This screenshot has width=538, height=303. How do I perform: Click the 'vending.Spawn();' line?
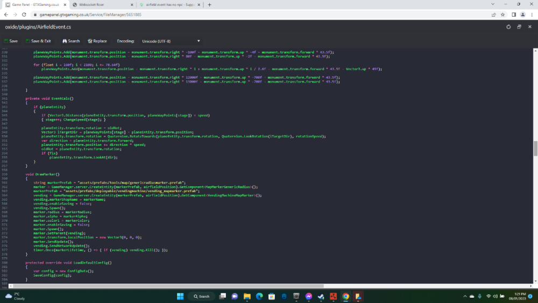pos(49,208)
